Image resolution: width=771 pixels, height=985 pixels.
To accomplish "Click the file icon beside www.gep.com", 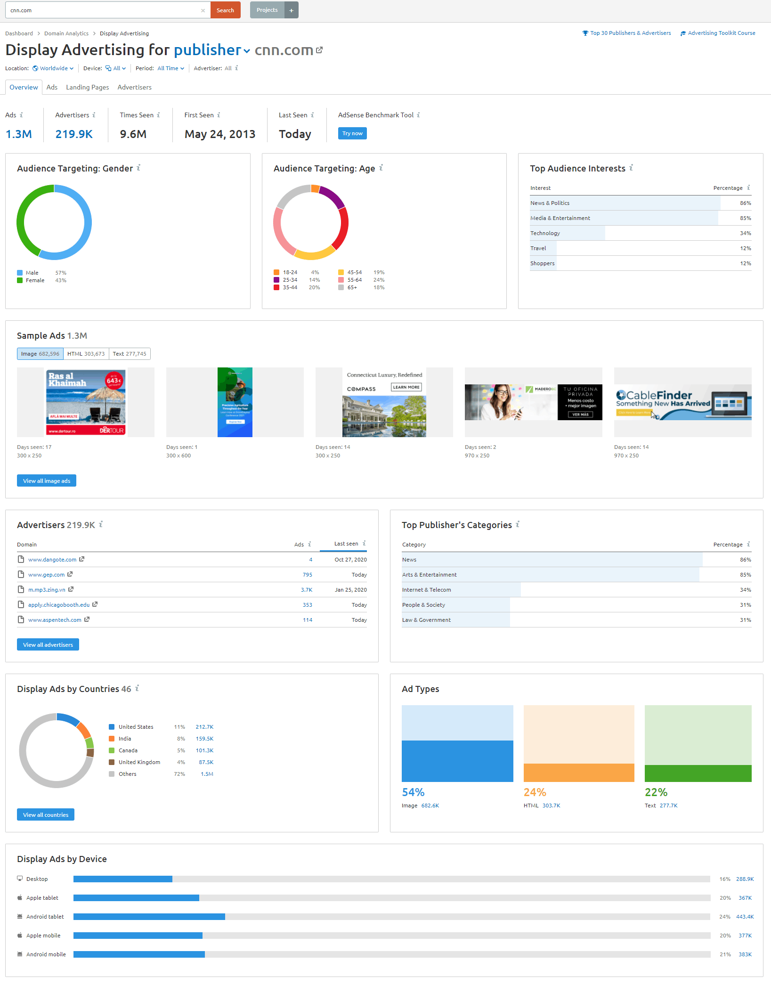I will click(x=21, y=574).
